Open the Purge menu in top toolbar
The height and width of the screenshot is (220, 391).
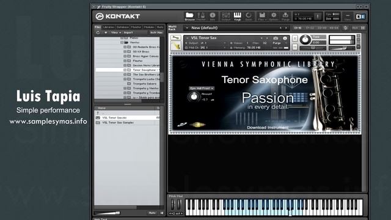click(285, 16)
